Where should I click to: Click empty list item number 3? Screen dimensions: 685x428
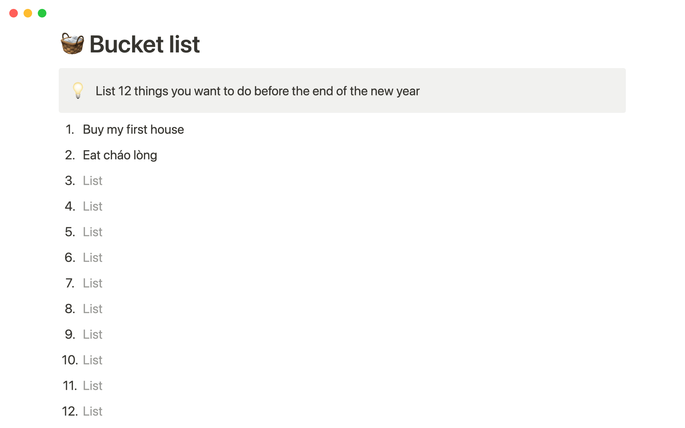(93, 181)
